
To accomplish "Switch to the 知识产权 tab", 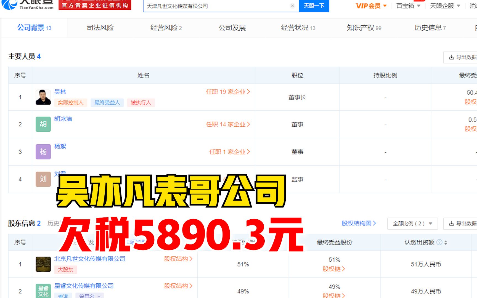I will click(x=364, y=28).
